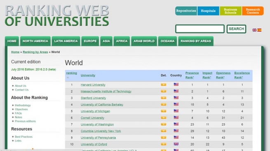Click the US flag in Stanford University row
This screenshot has height=151, width=270.
(x=176, y=98)
